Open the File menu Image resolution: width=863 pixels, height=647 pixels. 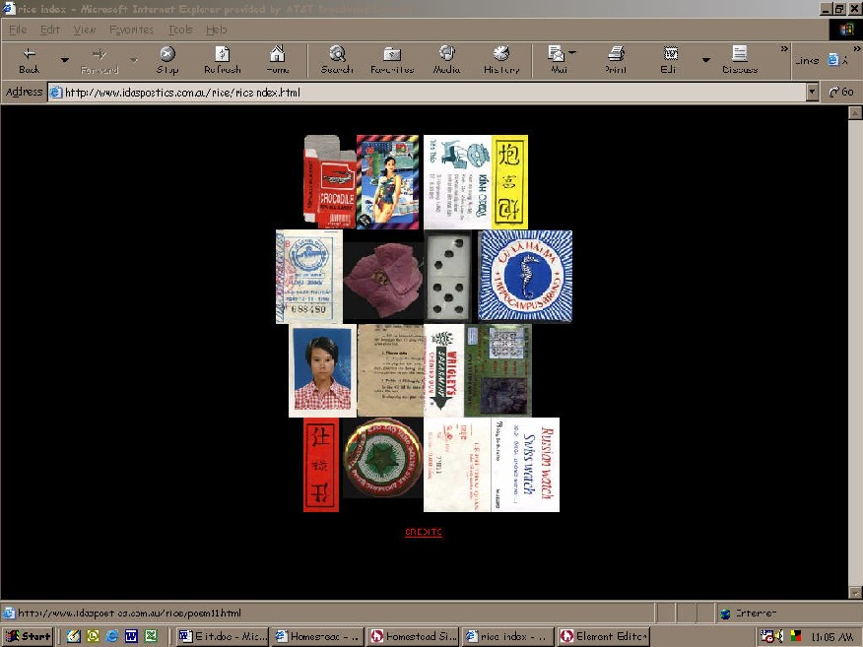pyautogui.click(x=18, y=30)
